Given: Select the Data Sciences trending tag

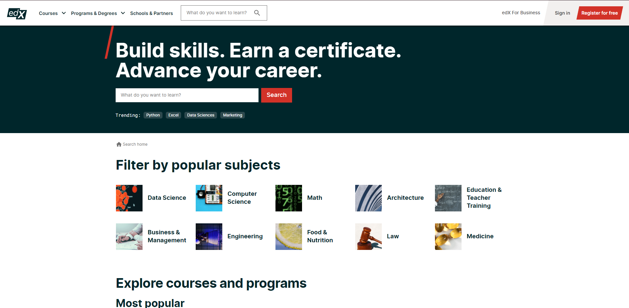Looking at the screenshot, I should [201, 115].
